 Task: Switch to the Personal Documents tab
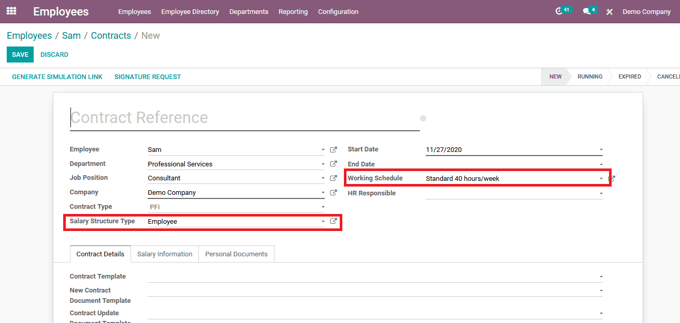tap(236, 254)
